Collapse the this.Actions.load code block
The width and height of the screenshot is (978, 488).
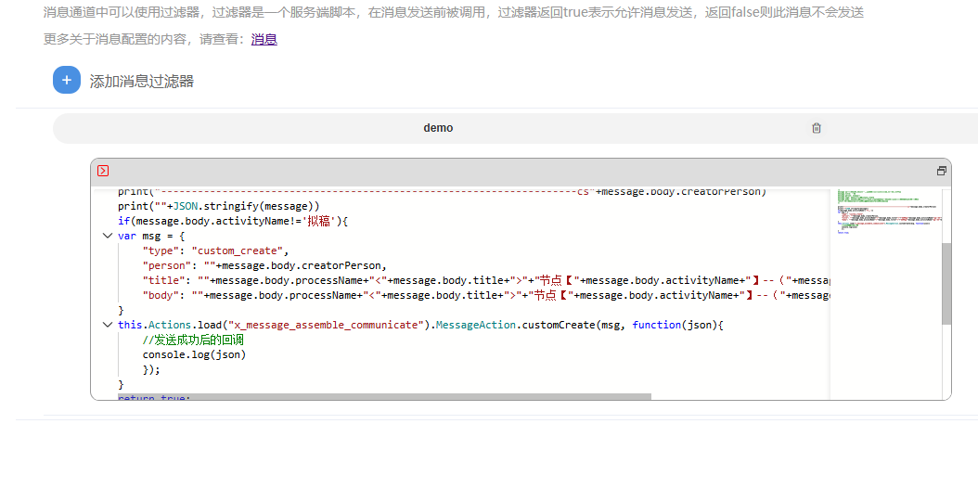[x=108, y=325]
